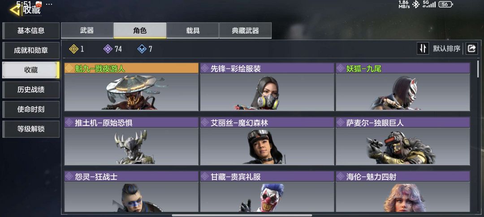Tap the battery indicator icon
The height and width of the screenshot is (217, 484).
446,4
